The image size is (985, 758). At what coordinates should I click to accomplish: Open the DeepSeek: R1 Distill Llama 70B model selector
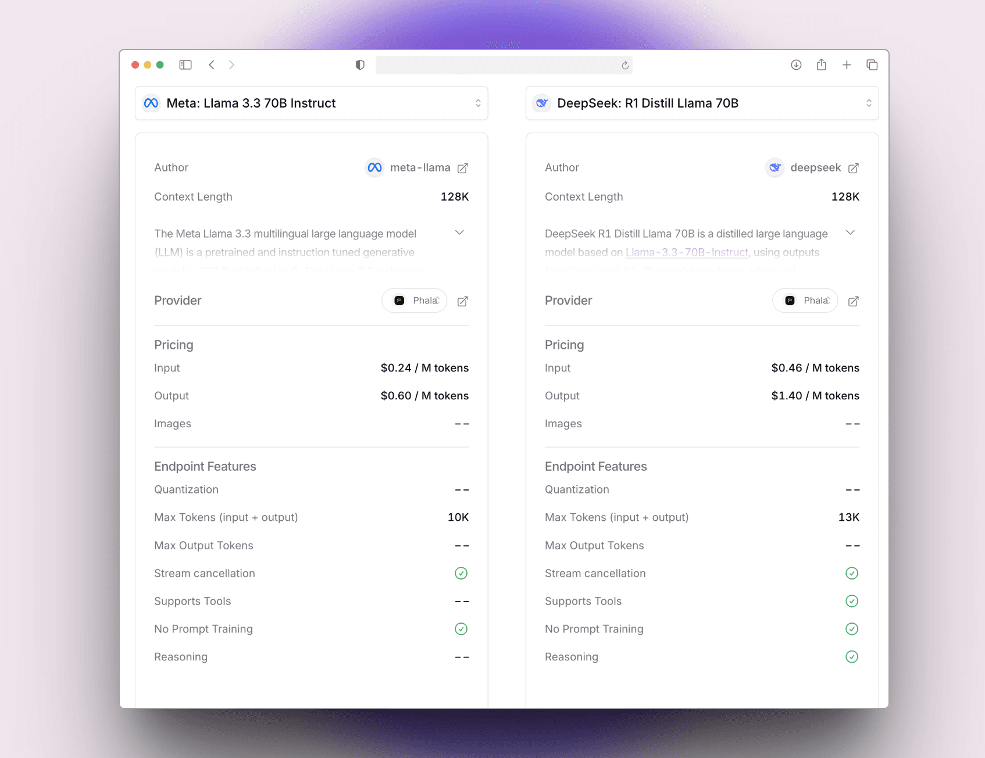click(702, 103)
